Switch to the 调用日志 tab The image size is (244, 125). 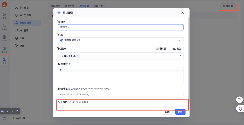[98, 6]
